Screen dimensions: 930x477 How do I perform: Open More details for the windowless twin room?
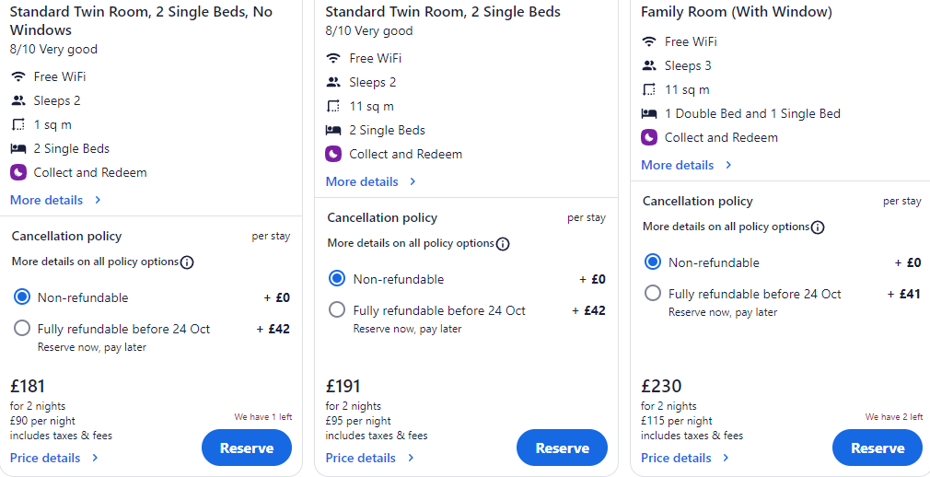(x=55, y=200)
